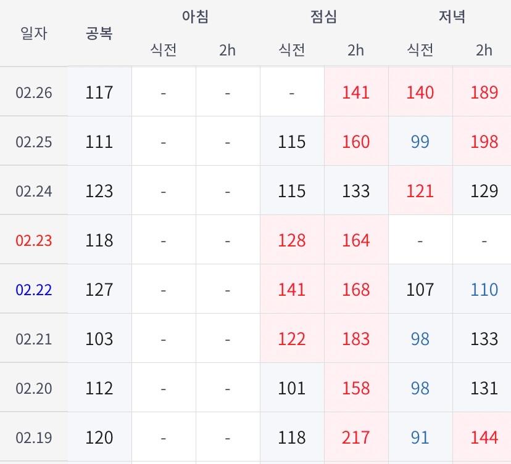Select lunch 2h value 183 on 02.21
The height and width of the screenshot is (464, 511).
coord(356,339)
